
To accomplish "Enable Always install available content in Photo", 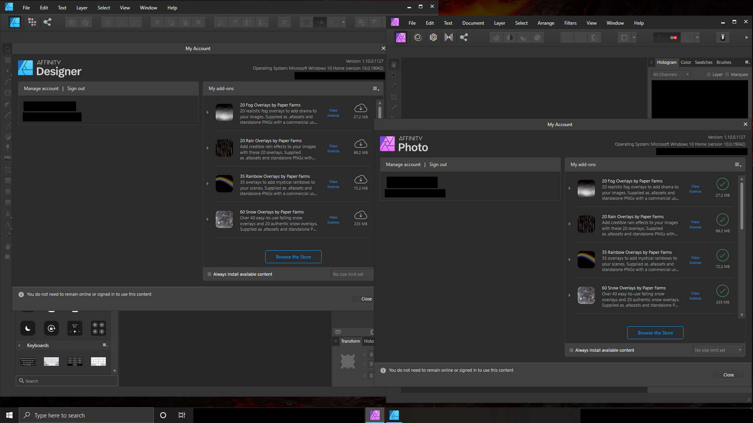I will pos(571,350).
